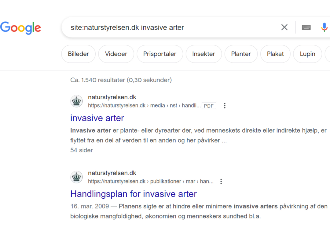
Task: Click the Google logo
Action: pyautogui.click(x=20, y=28)
